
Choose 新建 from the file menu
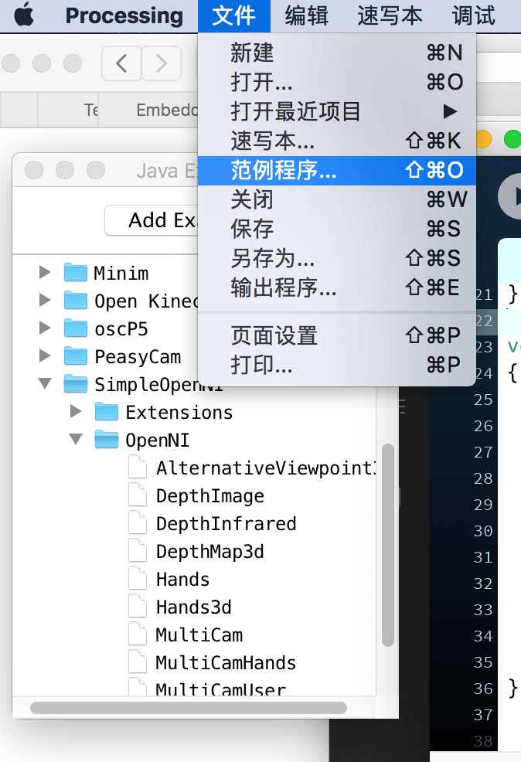point(337,53)
